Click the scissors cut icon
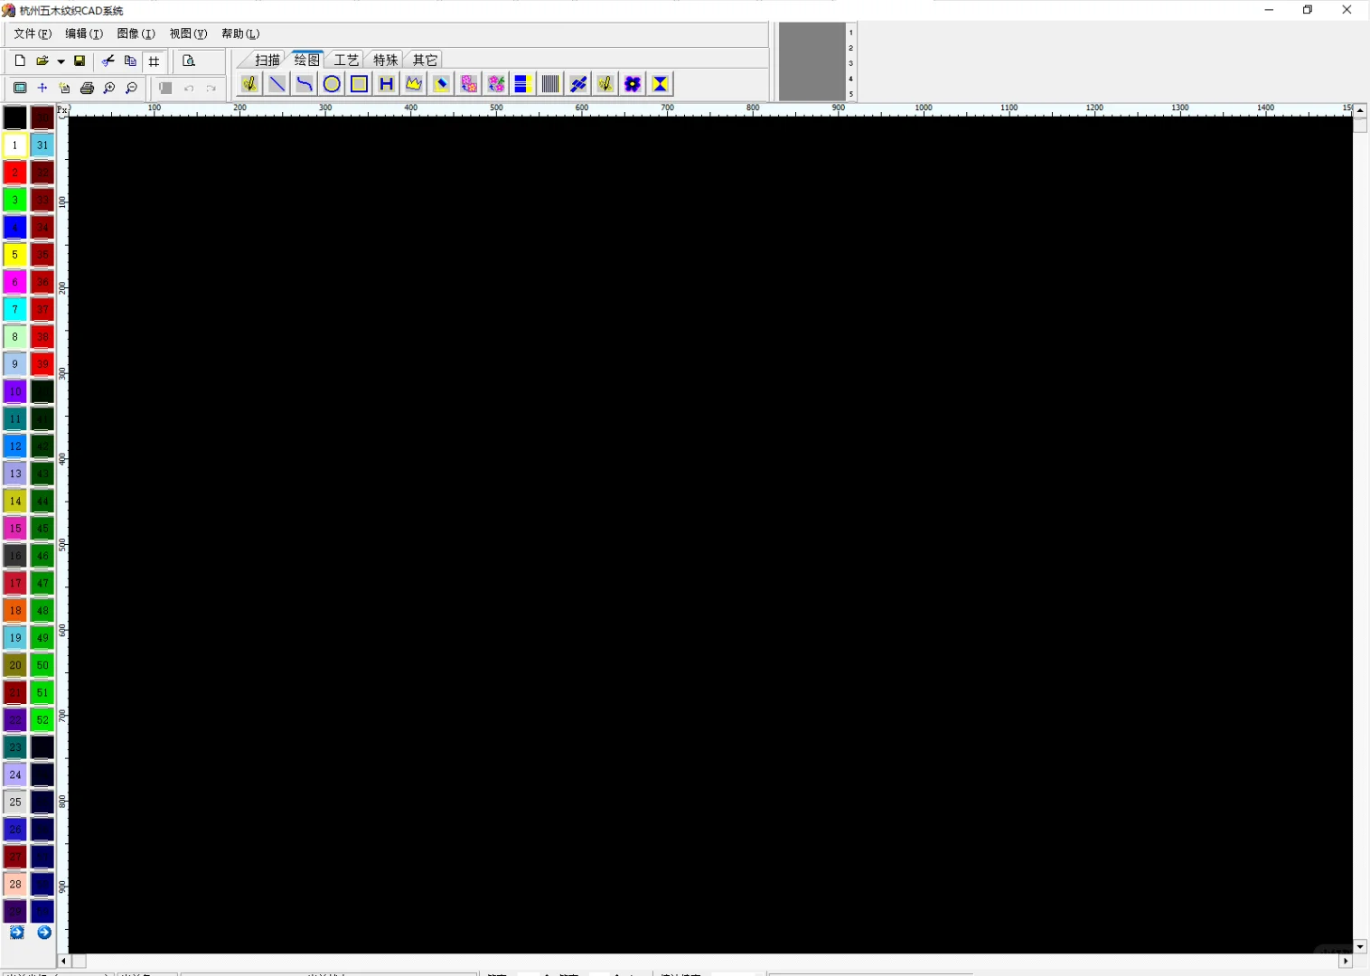1370x976 pixels. [x=108, y=61]
